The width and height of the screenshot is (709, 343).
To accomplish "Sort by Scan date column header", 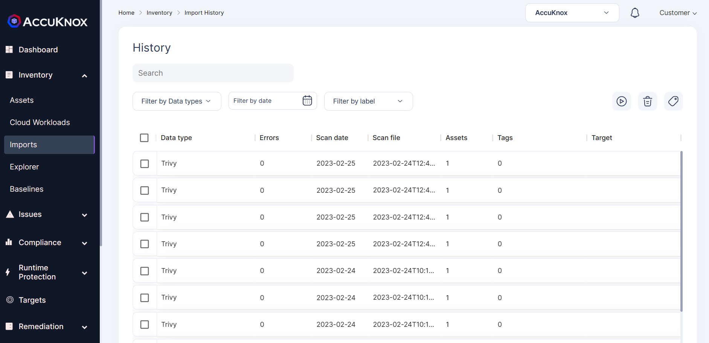I will 332,138.
